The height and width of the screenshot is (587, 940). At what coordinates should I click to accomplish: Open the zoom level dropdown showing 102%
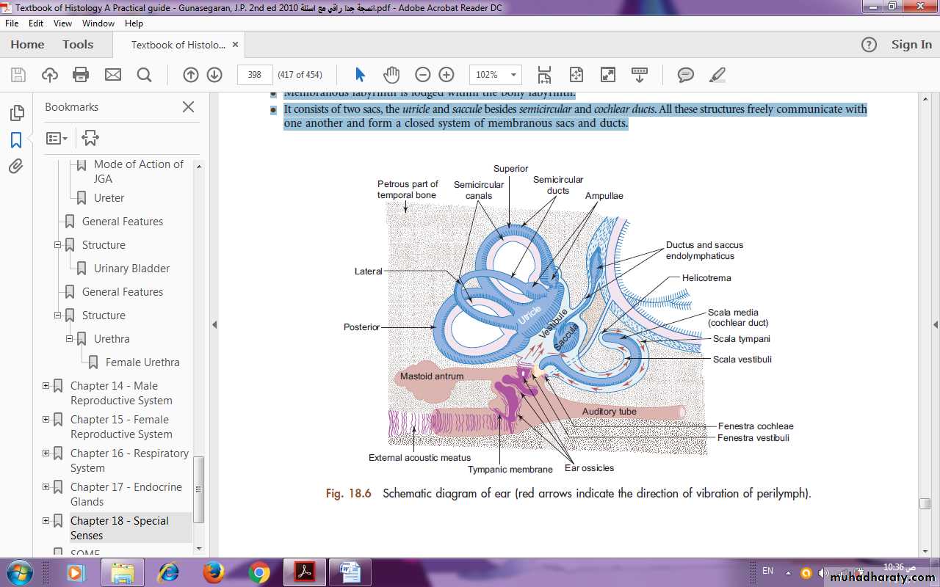513,74
